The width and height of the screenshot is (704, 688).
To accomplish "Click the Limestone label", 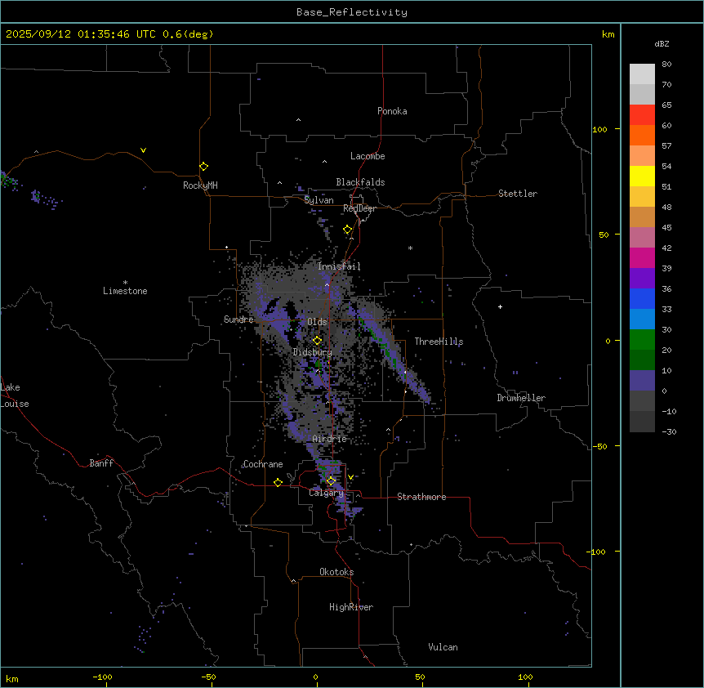I will click(x=125, y=291).
